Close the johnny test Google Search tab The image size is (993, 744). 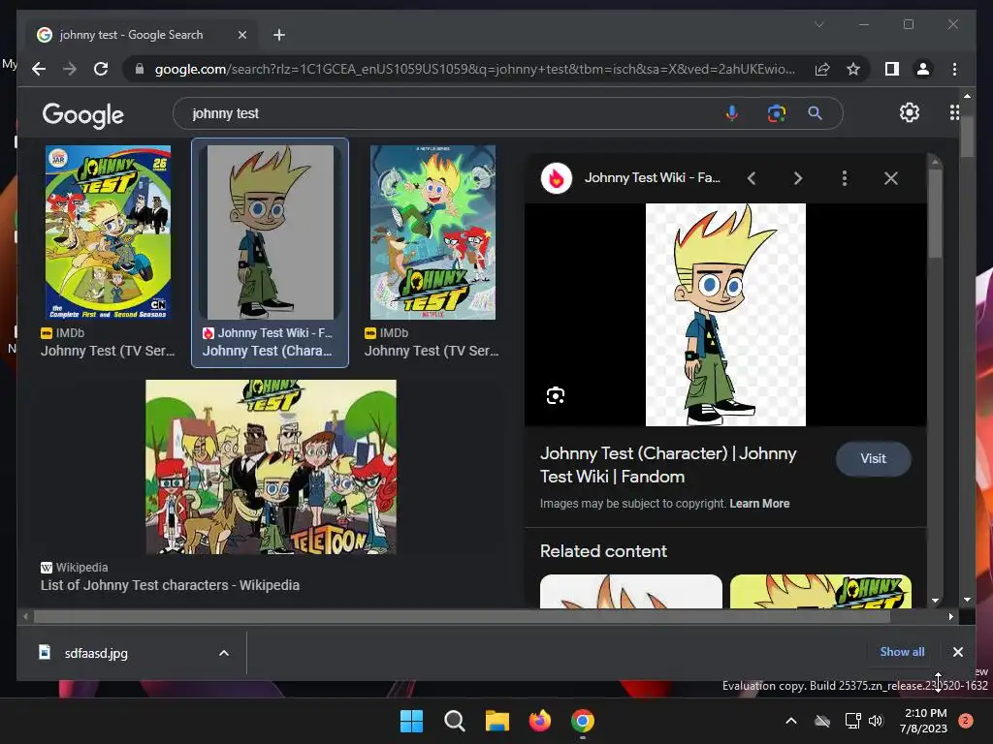pyautogui.click(x=241, y=35)
